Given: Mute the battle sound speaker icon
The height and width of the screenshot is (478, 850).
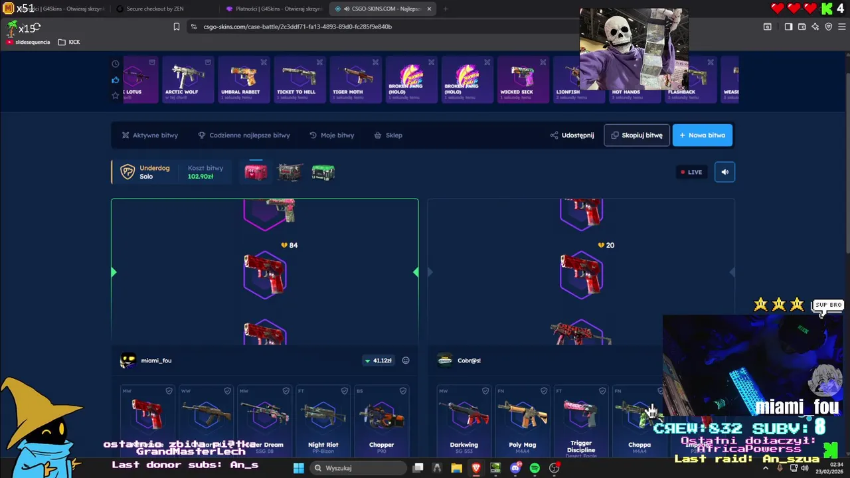Looking at the screenshot, I should [x=724, y=172].
